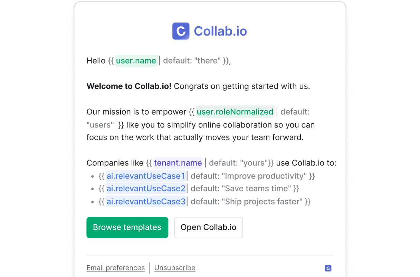Image resolution: width=420 pixels, height=277 pixels.
Task: Select the ai.relevantUseCase1 variable tag
Action: [146, 176]
